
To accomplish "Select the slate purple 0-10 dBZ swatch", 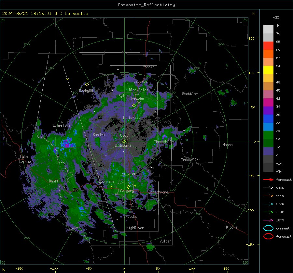I will pos(268,151).
